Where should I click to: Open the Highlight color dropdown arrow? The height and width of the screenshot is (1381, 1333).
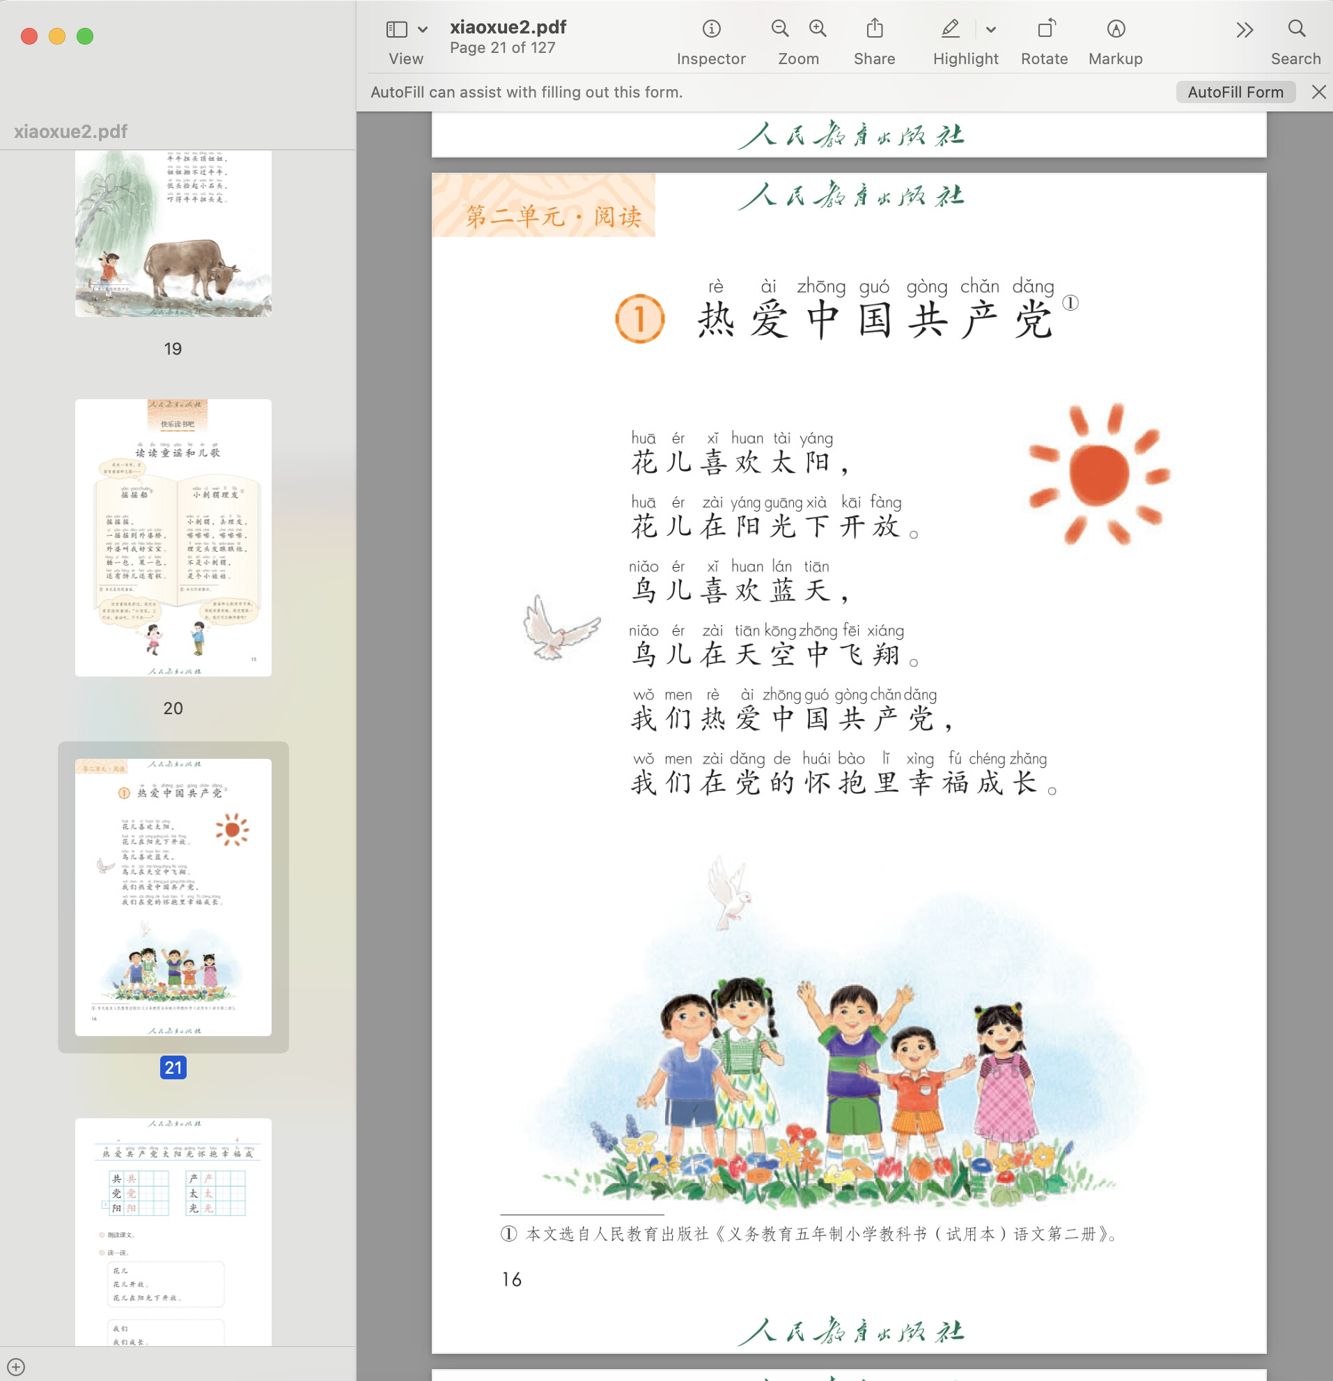point(991,29)
